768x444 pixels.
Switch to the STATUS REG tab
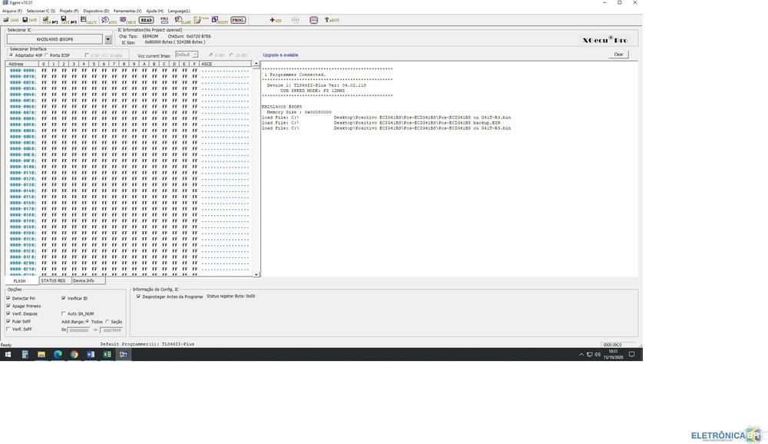tap(54, 280)
